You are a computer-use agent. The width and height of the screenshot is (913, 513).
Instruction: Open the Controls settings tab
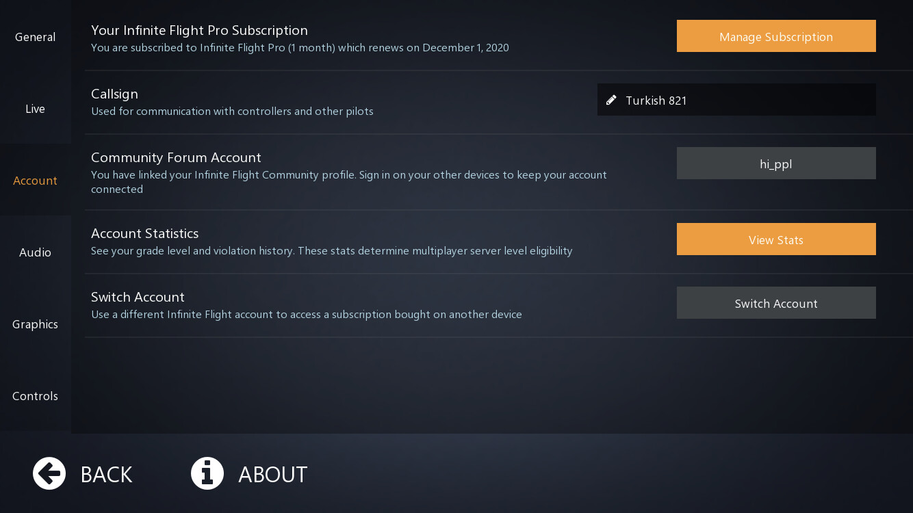[35, 396]
